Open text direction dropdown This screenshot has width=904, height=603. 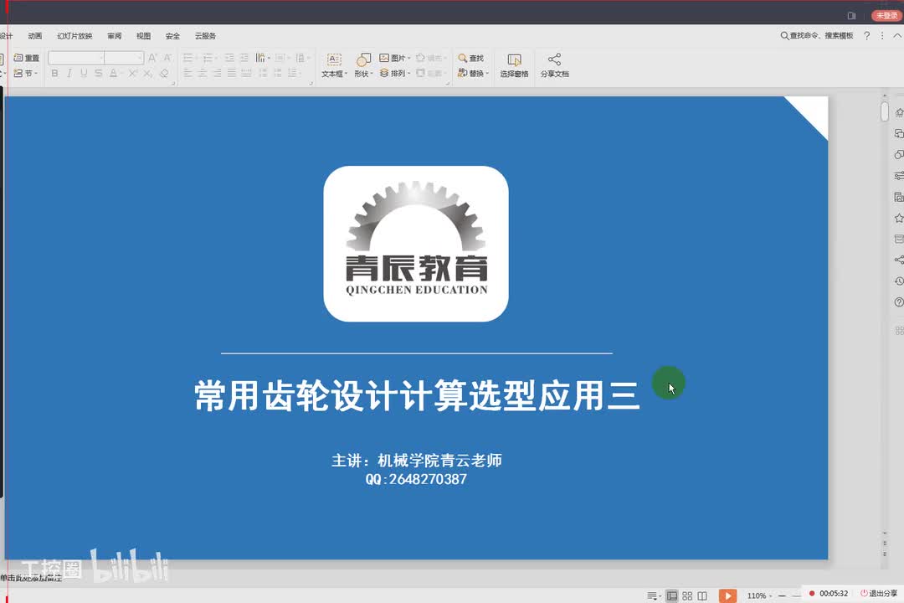click(x=263, y=58)
